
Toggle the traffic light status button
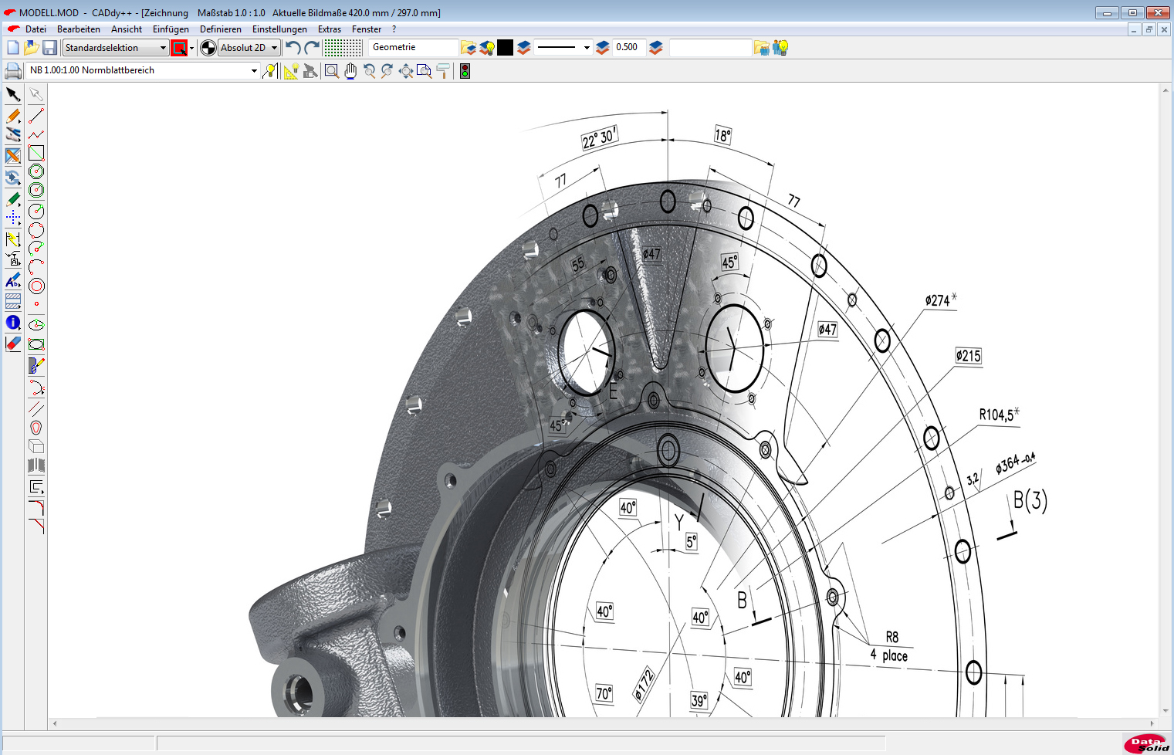(465, 71)
